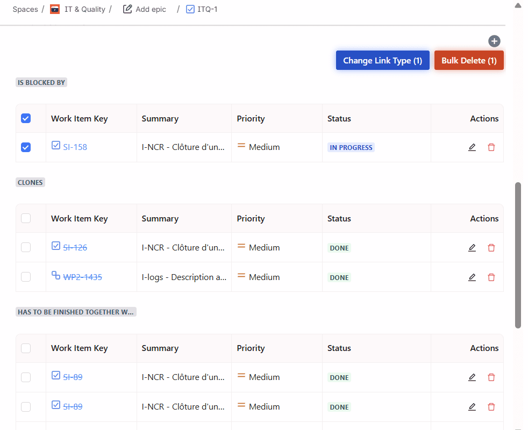This screenshot has width=528, height=430.
Task: Remove WP2-1435 link using trash icon
Action: tap(491, 277)
